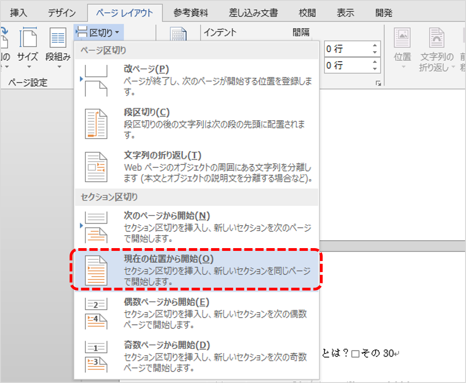466x383 pixels.
Task: Increase the upper spacing value stepper
Action: tap(375, 45)
